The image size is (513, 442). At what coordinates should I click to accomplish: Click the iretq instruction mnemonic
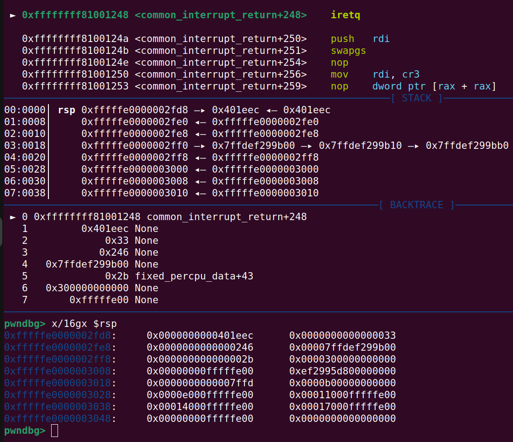345,15
